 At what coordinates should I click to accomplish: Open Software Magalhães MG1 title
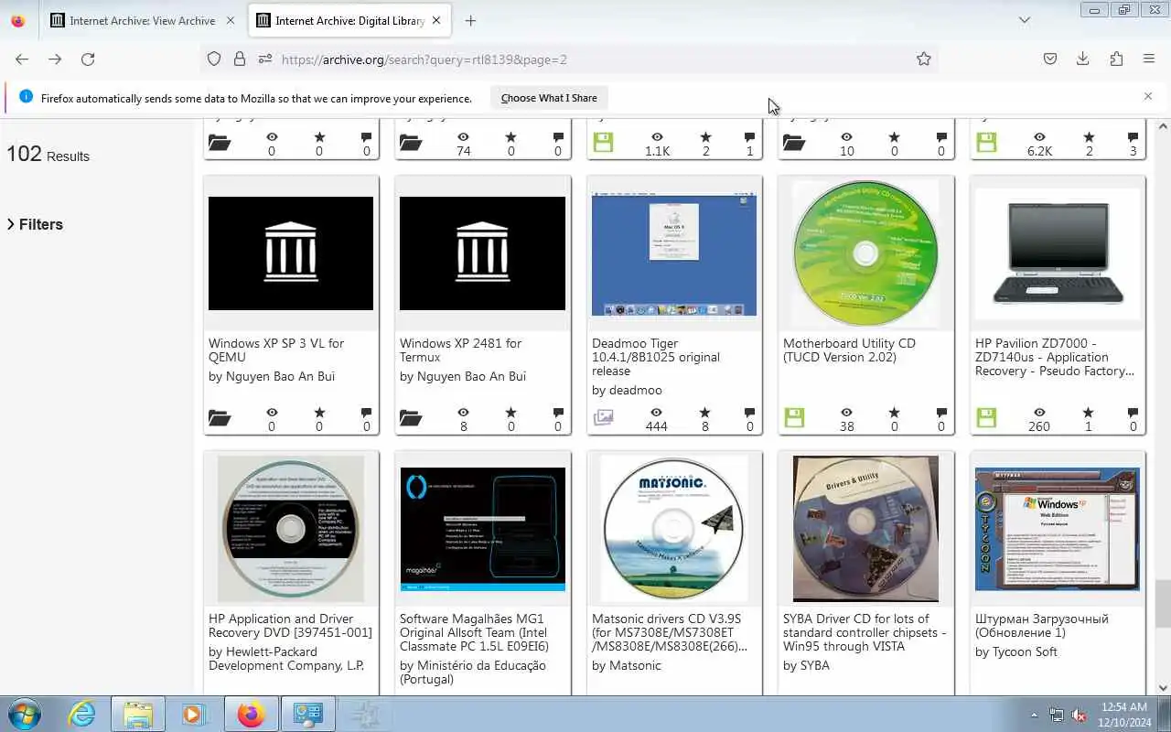click(475, 632)
